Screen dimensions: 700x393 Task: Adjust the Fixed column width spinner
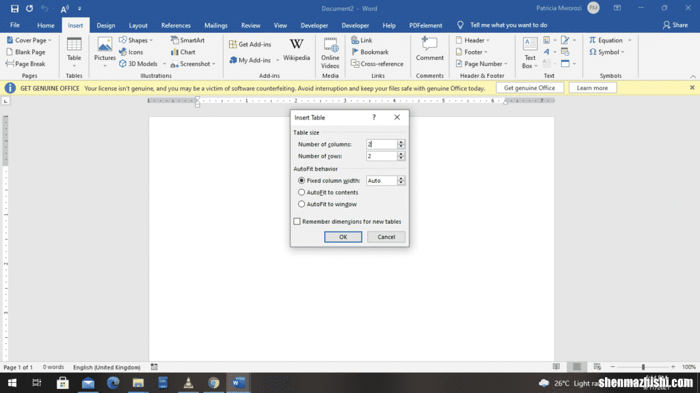coord(401,180)
